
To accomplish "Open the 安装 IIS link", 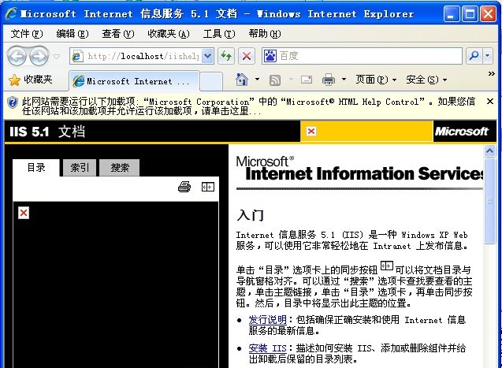I will 268,348.
